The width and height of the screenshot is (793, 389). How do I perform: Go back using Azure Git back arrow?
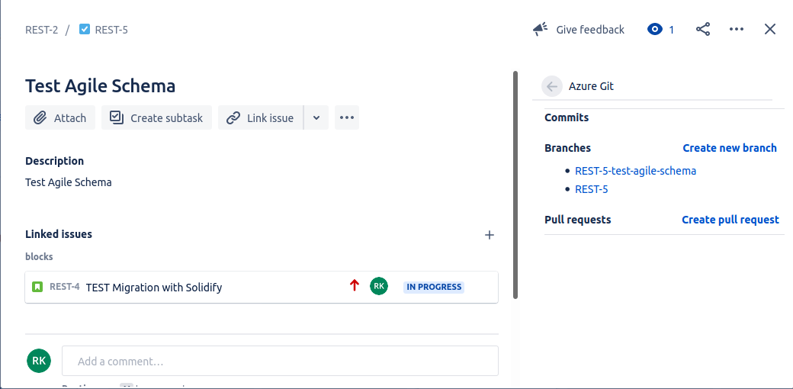tap(552, 86)
